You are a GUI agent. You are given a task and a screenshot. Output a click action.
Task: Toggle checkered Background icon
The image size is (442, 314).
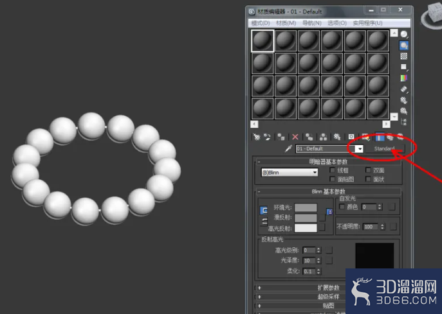404,57
